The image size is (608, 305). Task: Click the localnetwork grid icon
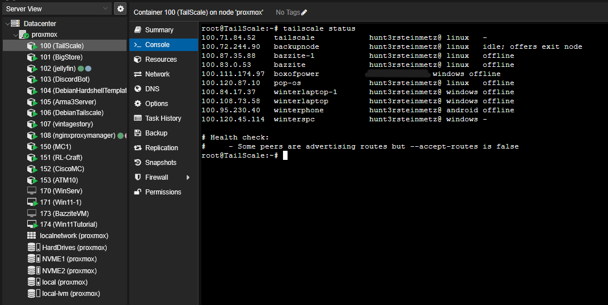tap(32, 236)
